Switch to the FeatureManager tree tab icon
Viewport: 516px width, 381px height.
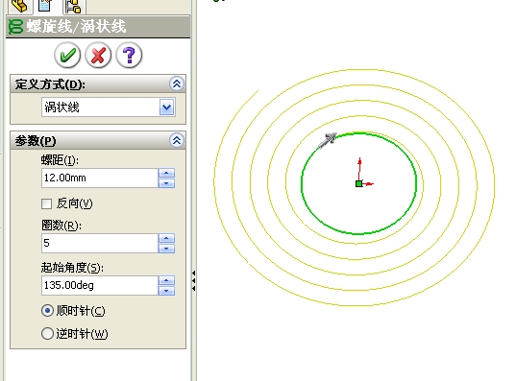[x=20, y=6]
